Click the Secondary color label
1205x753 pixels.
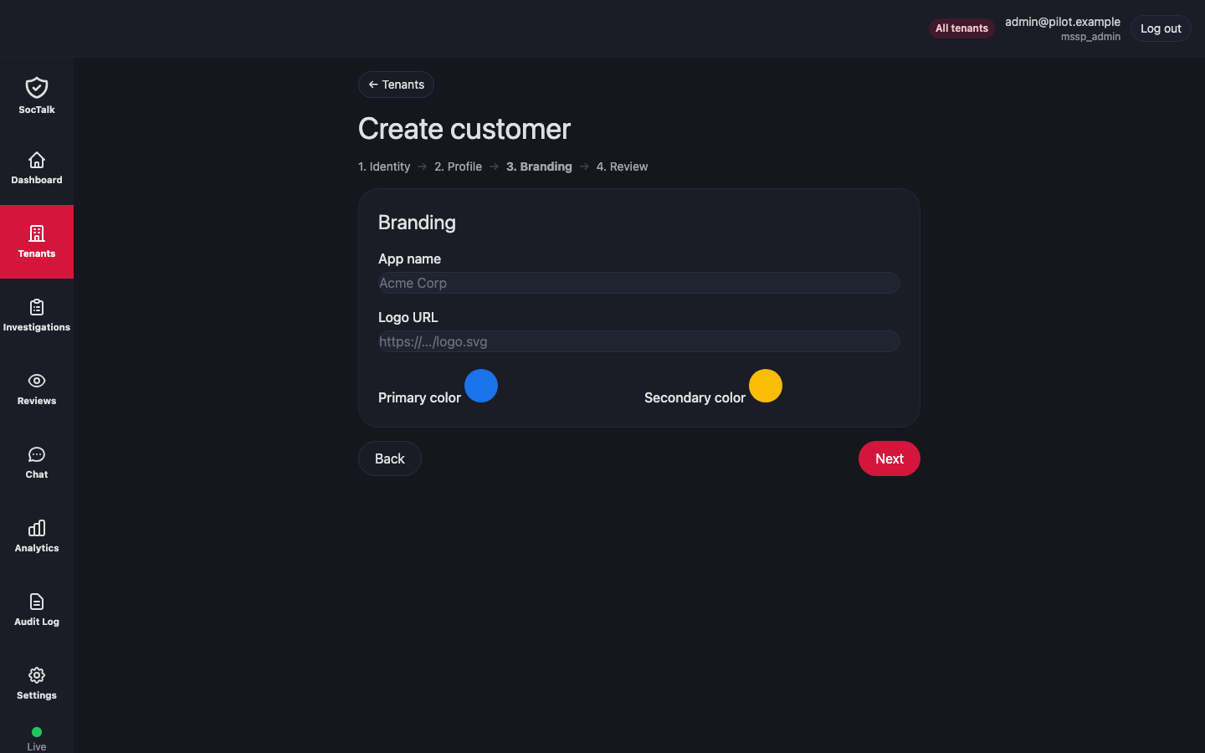[x=695, y=397]
